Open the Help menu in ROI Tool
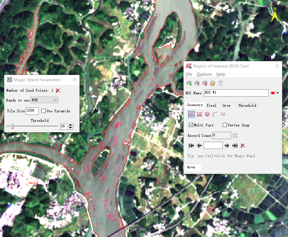This screenshot has height=237, width=288. tap(221, 74)
